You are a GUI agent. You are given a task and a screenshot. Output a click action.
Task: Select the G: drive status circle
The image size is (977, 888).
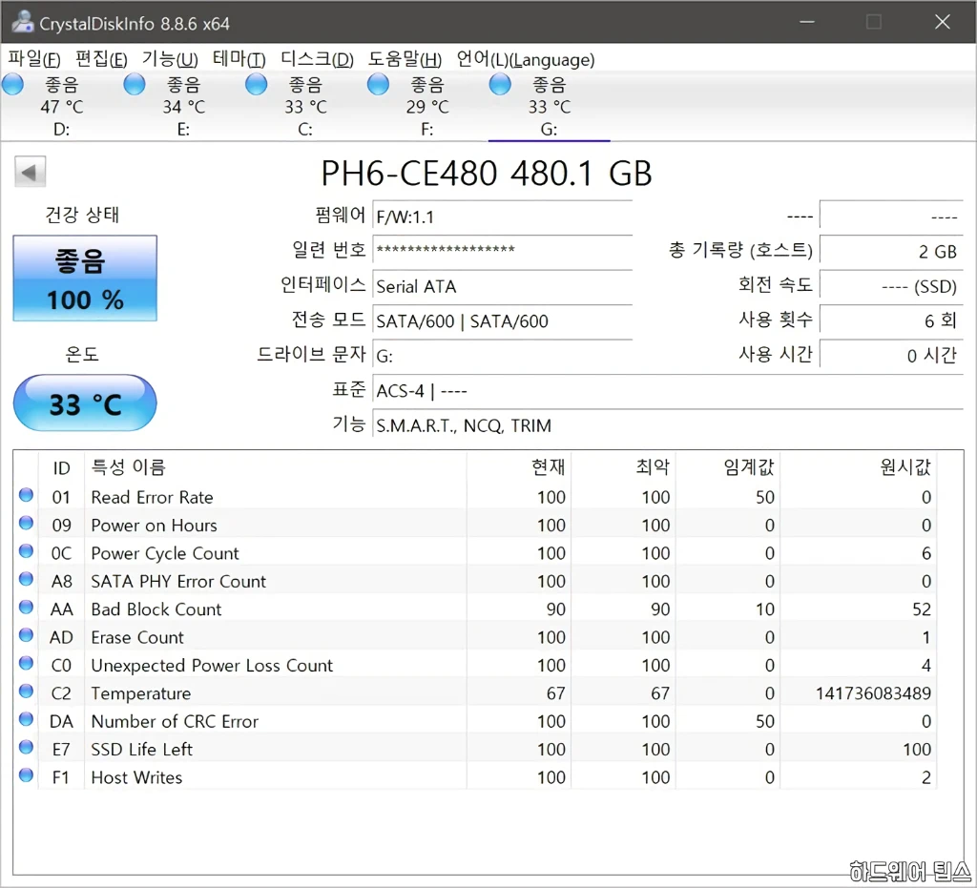(x=500, y=84)
